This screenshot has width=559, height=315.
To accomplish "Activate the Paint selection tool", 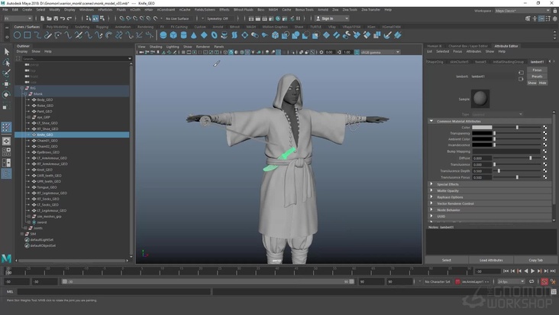I will (x=6, y=73).
